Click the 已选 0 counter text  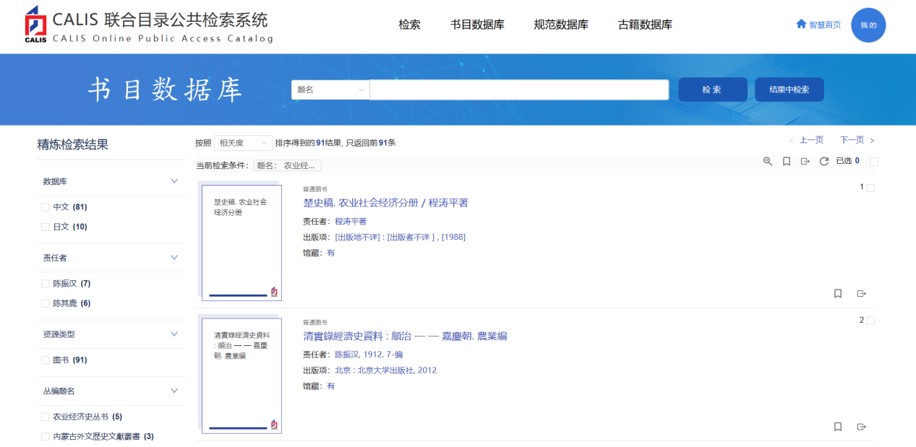[x=848, y=161]
